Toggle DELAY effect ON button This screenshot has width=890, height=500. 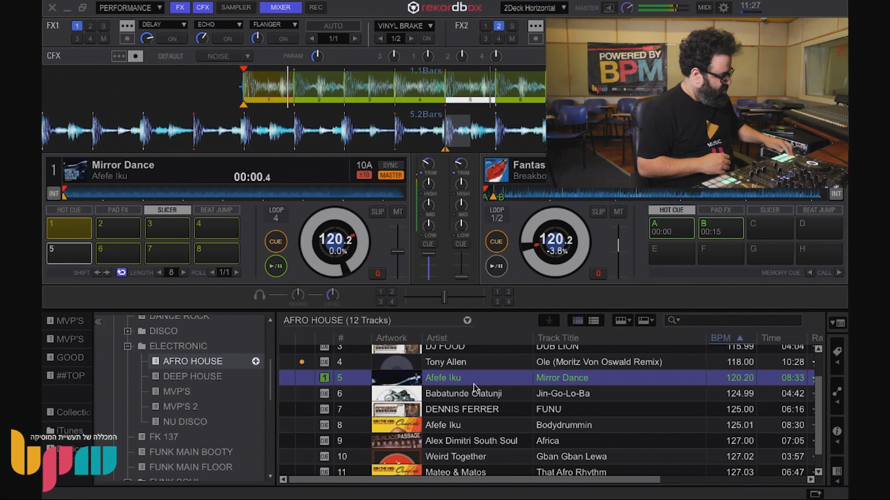(x=172, y=39)
